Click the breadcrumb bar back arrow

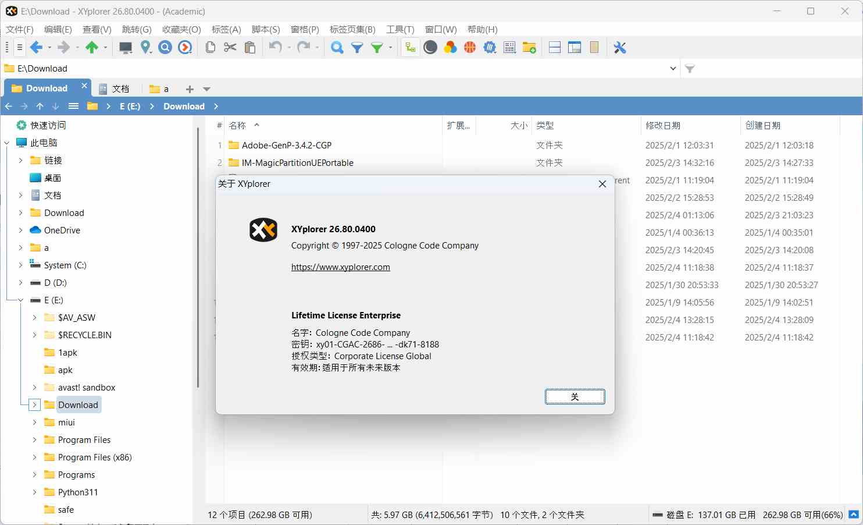click(x=8, y=106)
